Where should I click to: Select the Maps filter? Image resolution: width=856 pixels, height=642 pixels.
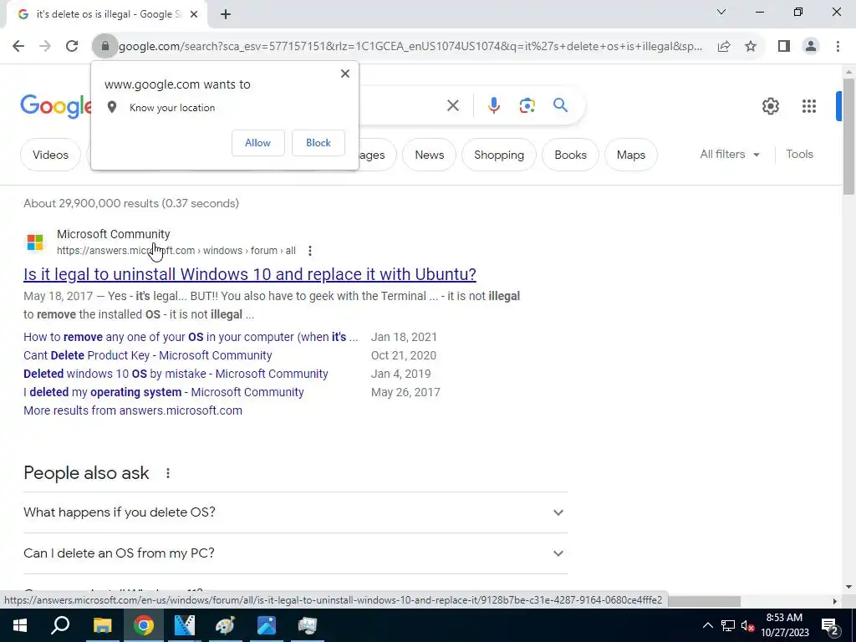[631, 155]
